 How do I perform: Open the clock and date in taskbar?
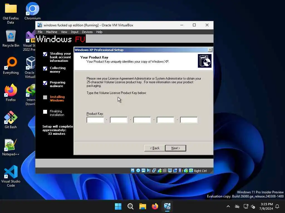pos(266,206)
